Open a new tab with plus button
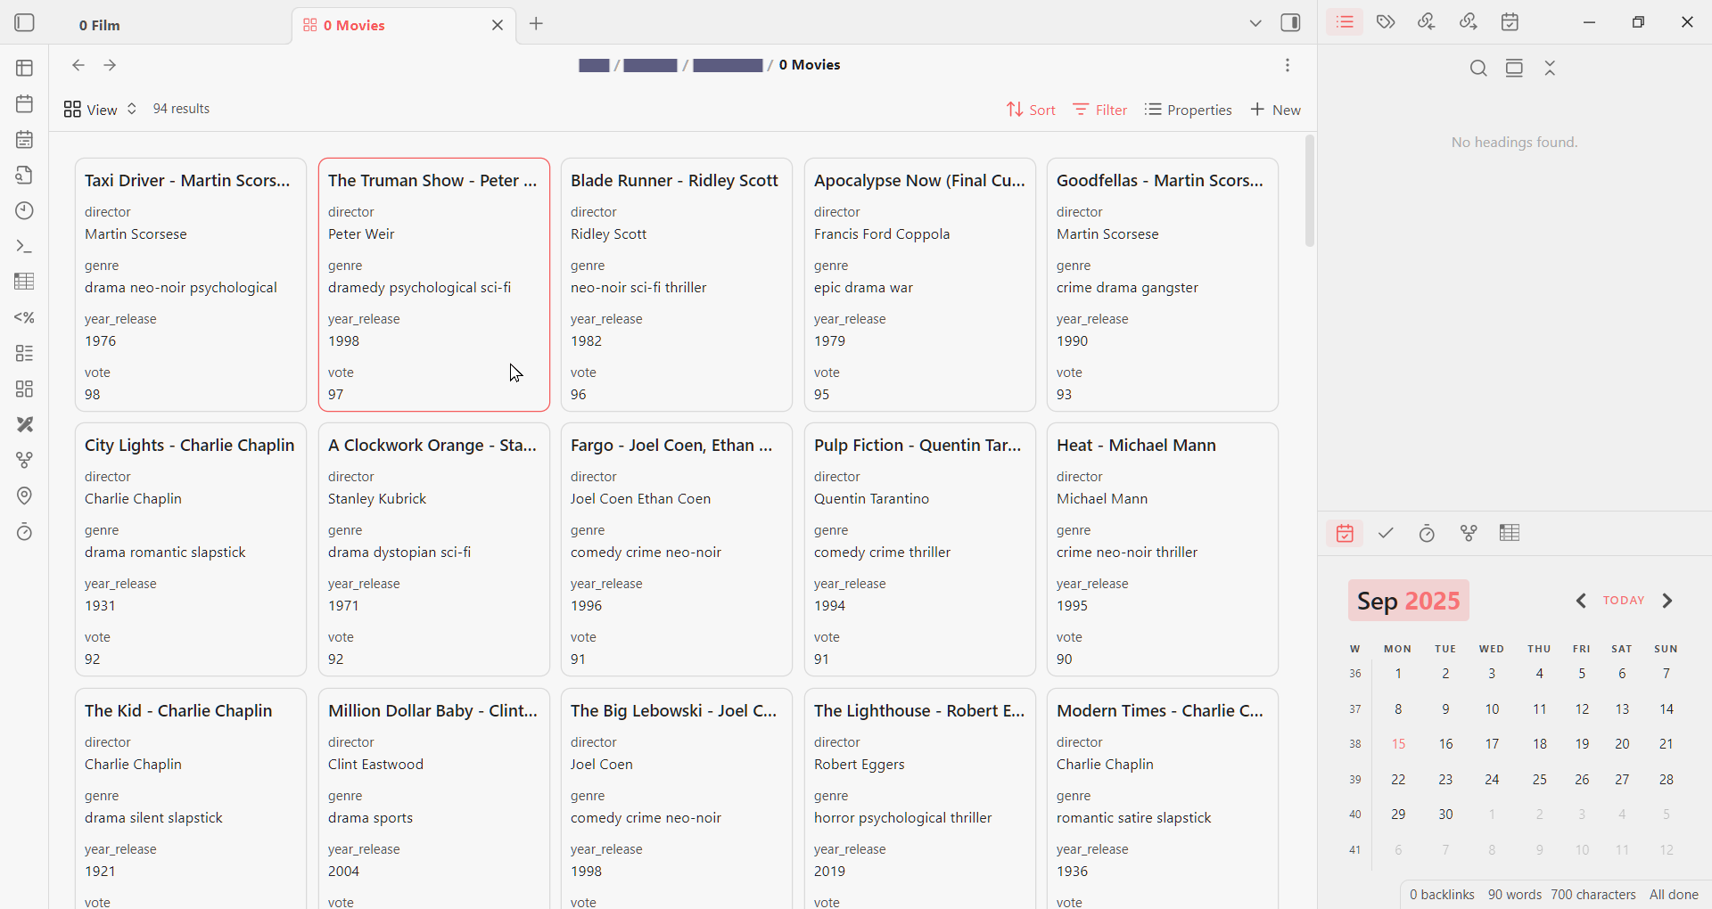This screenshot has width=1712, height=909. 536,24
